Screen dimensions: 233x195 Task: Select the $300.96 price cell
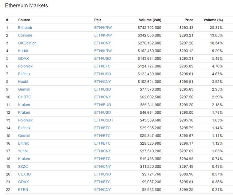tap(186, 174)
